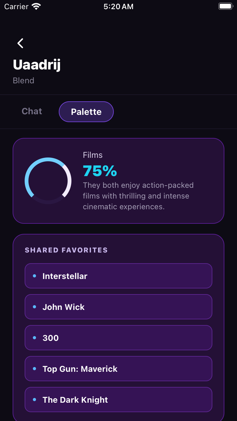237x421 pixels.
Task: Tap the circular compatibility progress ring
Action: click(48, 181)
